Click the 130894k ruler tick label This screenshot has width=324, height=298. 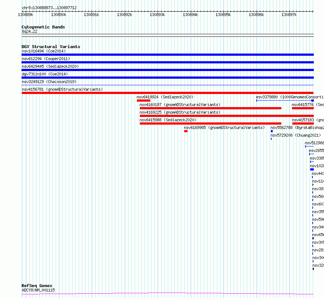190,15
